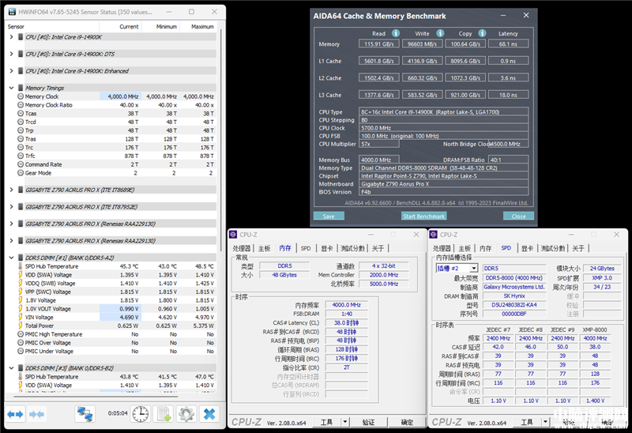Viewport: 632px width, 433px height.
Task: Open the 插槽 #2 slot selection dropdown
Action: 474,268
